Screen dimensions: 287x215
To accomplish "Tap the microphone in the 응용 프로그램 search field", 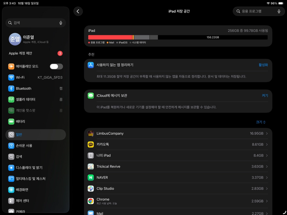I will click(279, 11).
